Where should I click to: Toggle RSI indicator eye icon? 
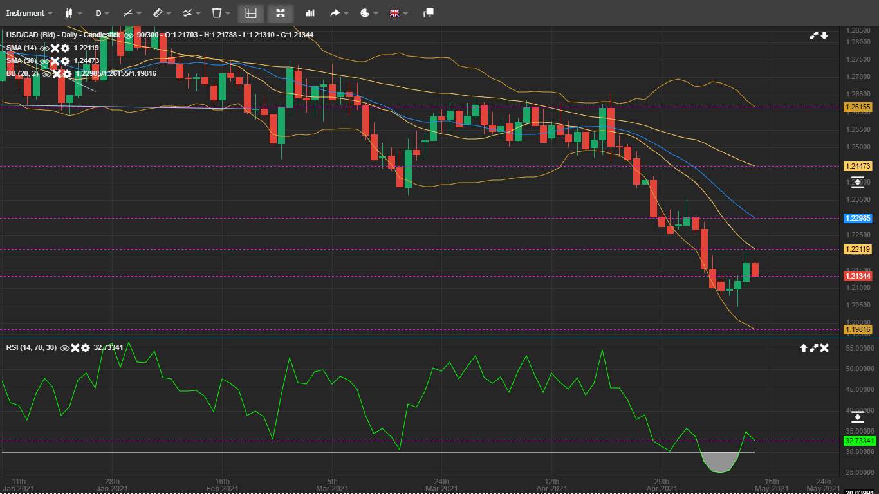click(x=64, y=348)
